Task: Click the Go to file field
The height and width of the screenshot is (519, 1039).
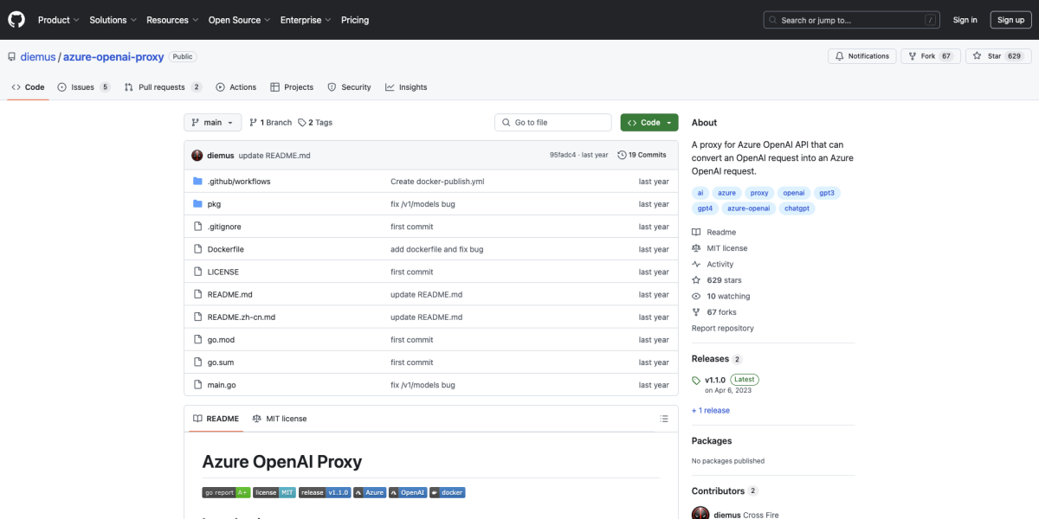Action: tap(553, 123)
